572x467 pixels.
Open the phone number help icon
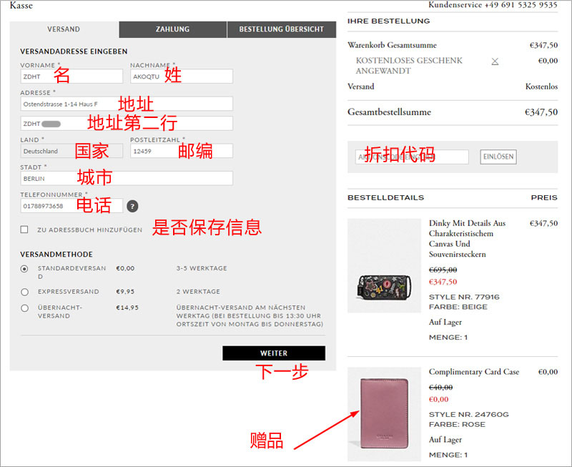coord(132,206)
